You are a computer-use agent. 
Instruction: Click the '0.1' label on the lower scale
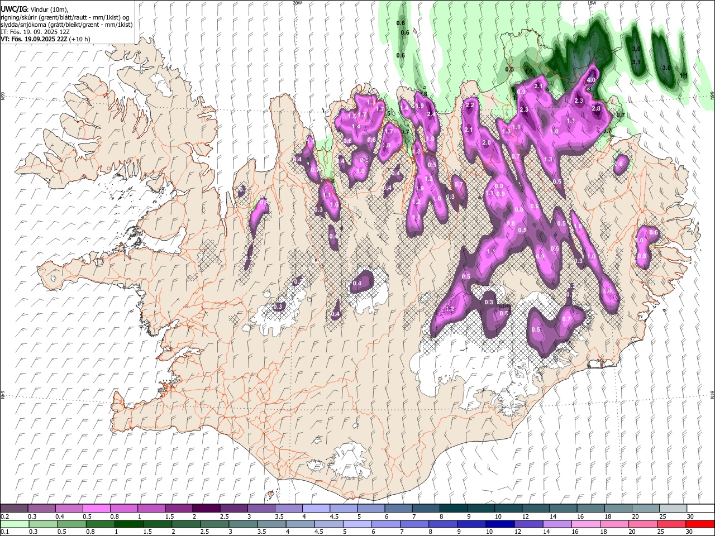pos(4,532)
